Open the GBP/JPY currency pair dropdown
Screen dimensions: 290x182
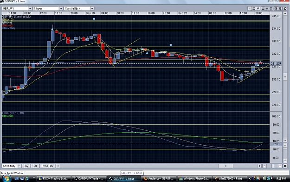pyautogui.click(x=30, y=8)
